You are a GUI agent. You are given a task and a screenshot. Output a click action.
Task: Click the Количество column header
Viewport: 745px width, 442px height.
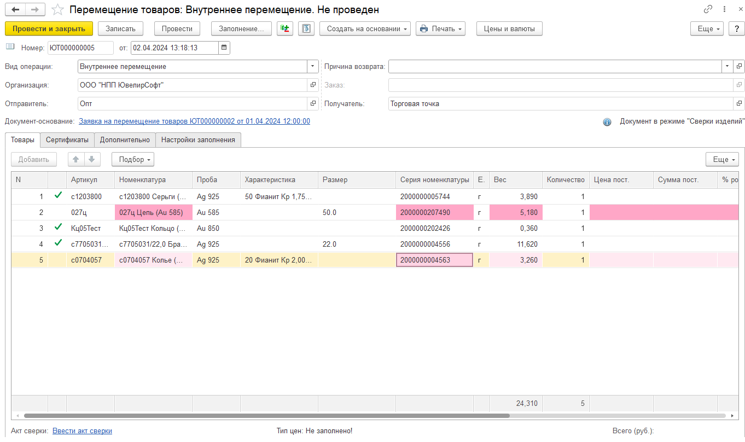566,179
